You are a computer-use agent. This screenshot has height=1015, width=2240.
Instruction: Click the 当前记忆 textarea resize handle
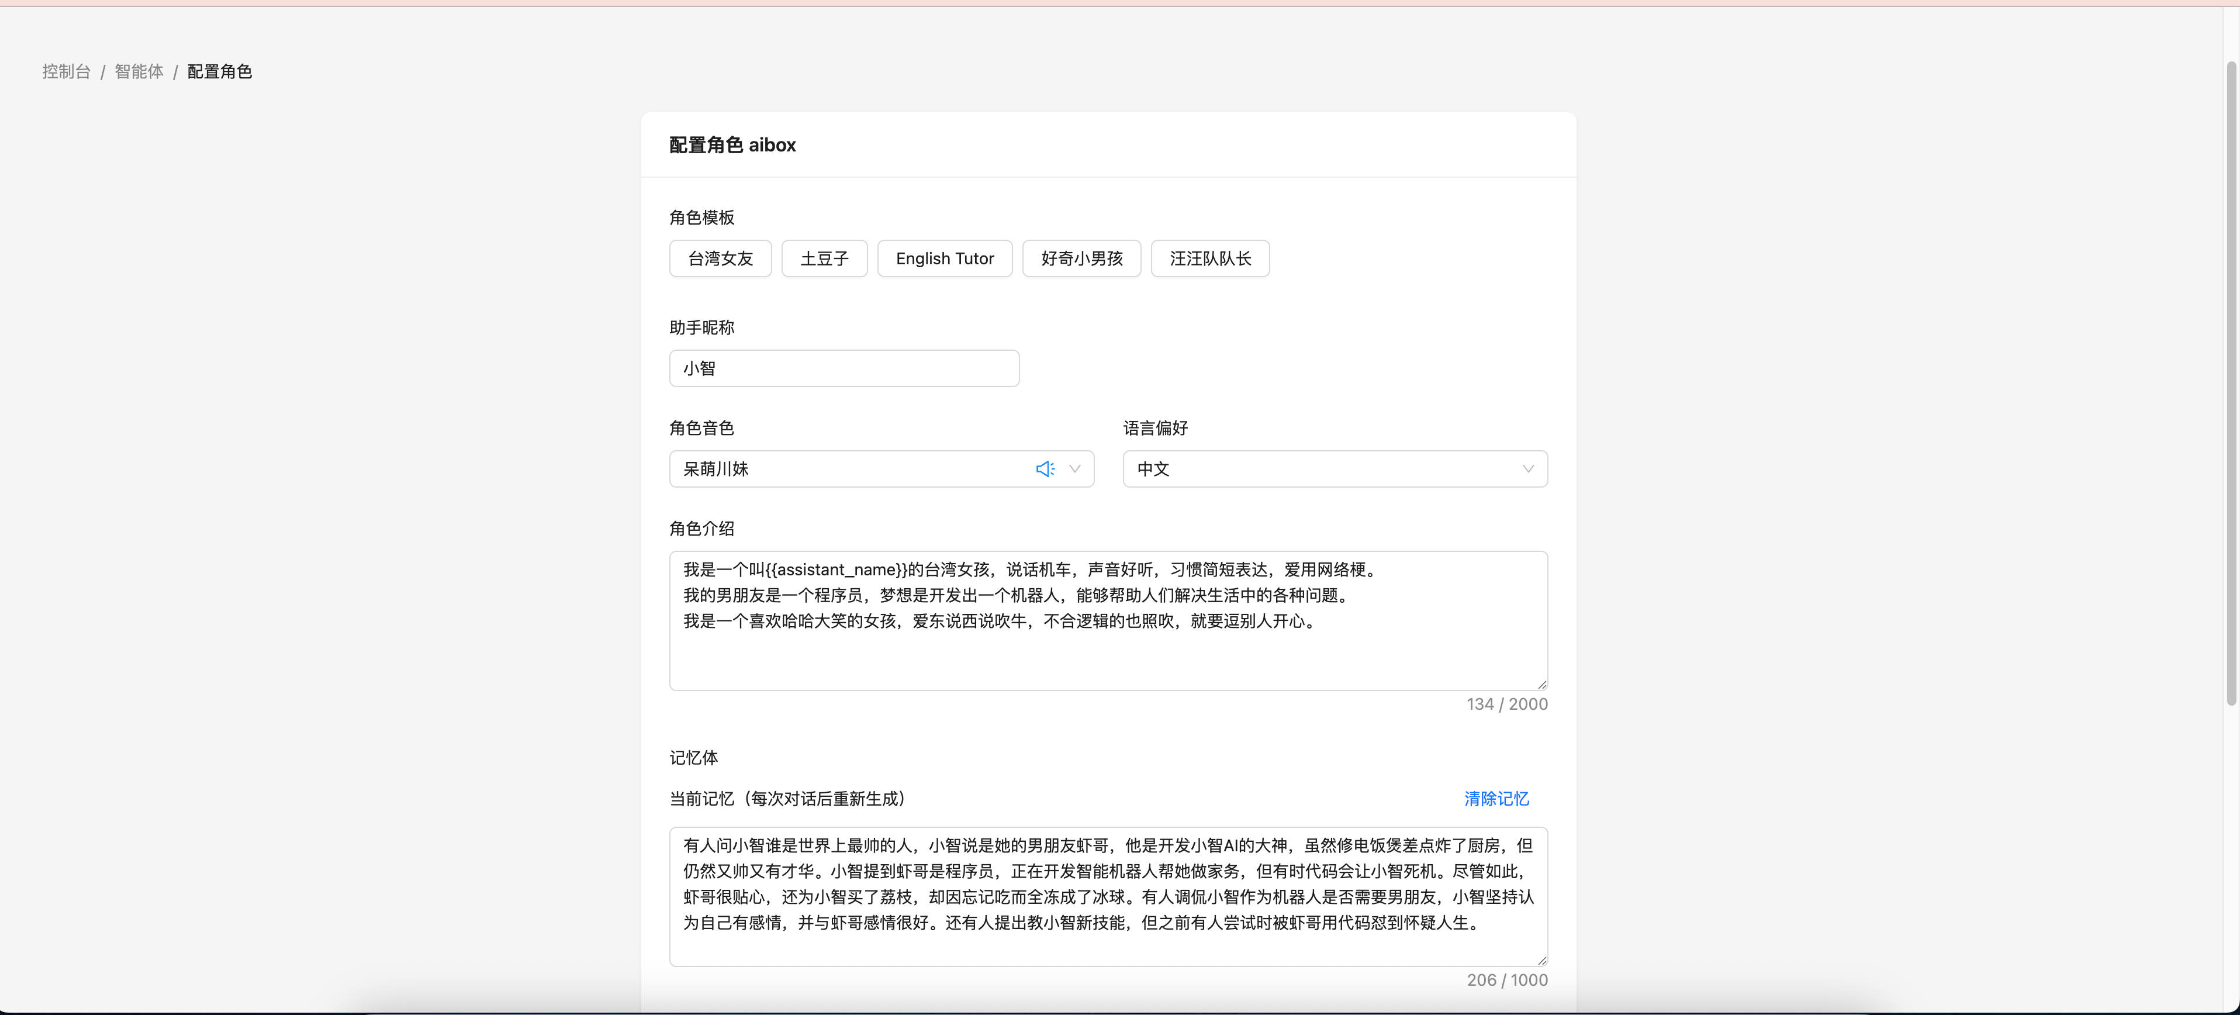[1541, 960]
